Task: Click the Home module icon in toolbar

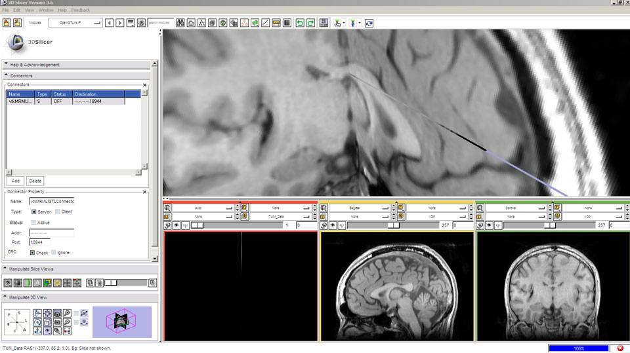Action: tap(191, 23)
